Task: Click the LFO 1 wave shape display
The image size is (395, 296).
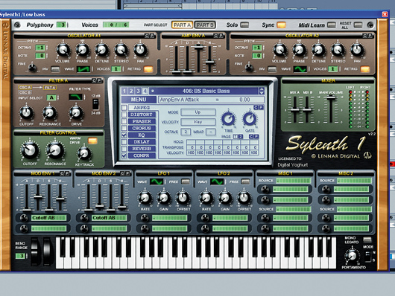Action: pyautogui.click(x=157, y=181)
